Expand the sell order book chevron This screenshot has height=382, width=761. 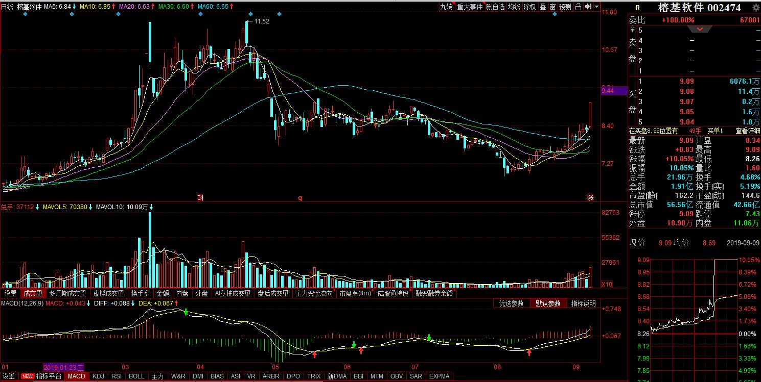pyautogui.click(x=699, y=29)
